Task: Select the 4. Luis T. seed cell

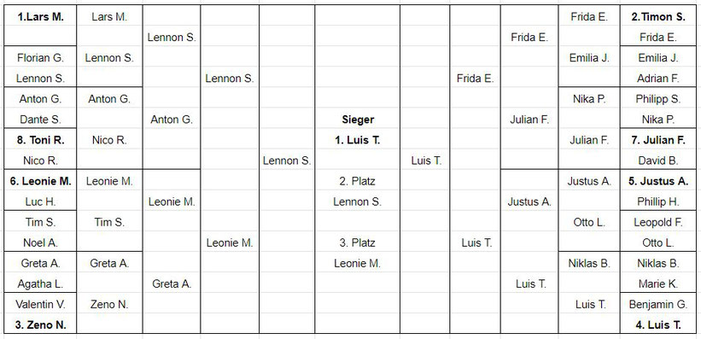Action: (658, 325)
